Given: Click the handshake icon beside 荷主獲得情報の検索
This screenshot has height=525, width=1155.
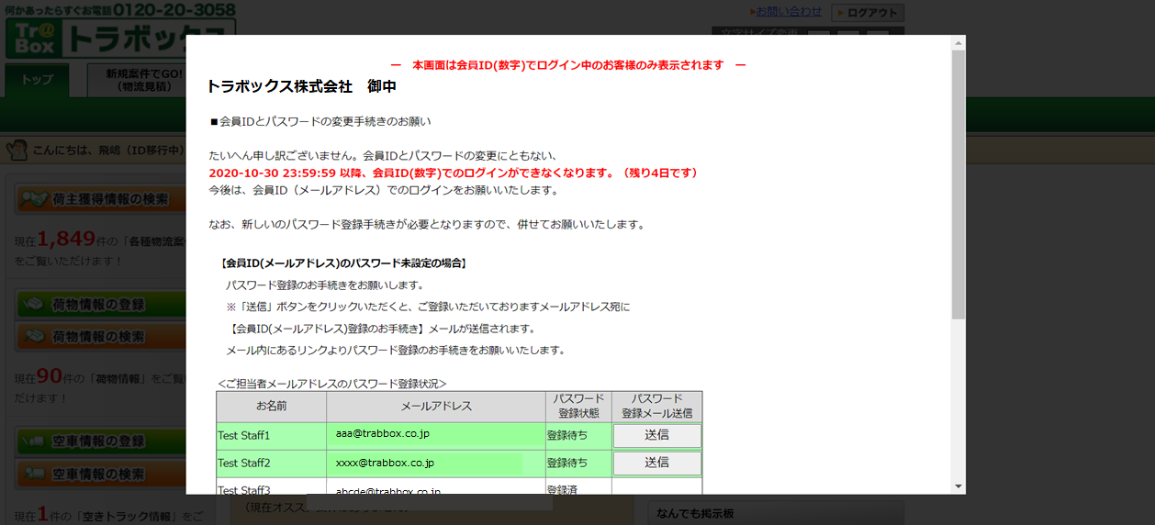Looking at the screenshot, I should pos(34,199).
